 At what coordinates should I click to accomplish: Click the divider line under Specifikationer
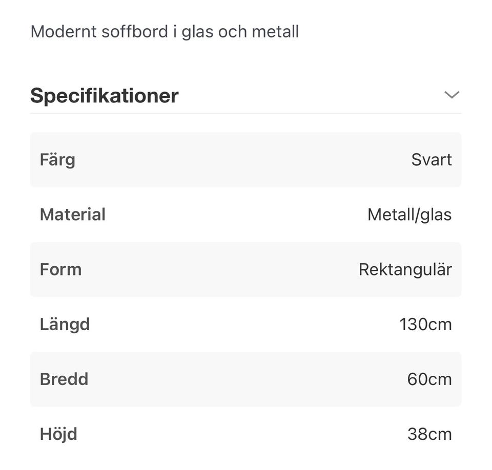coord(245,113)
